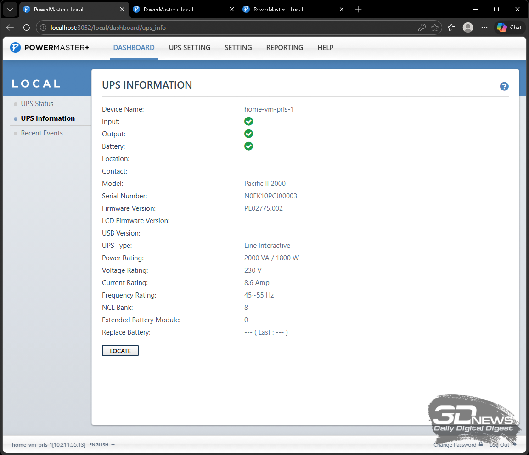Open the REPORTING menu

285,48
